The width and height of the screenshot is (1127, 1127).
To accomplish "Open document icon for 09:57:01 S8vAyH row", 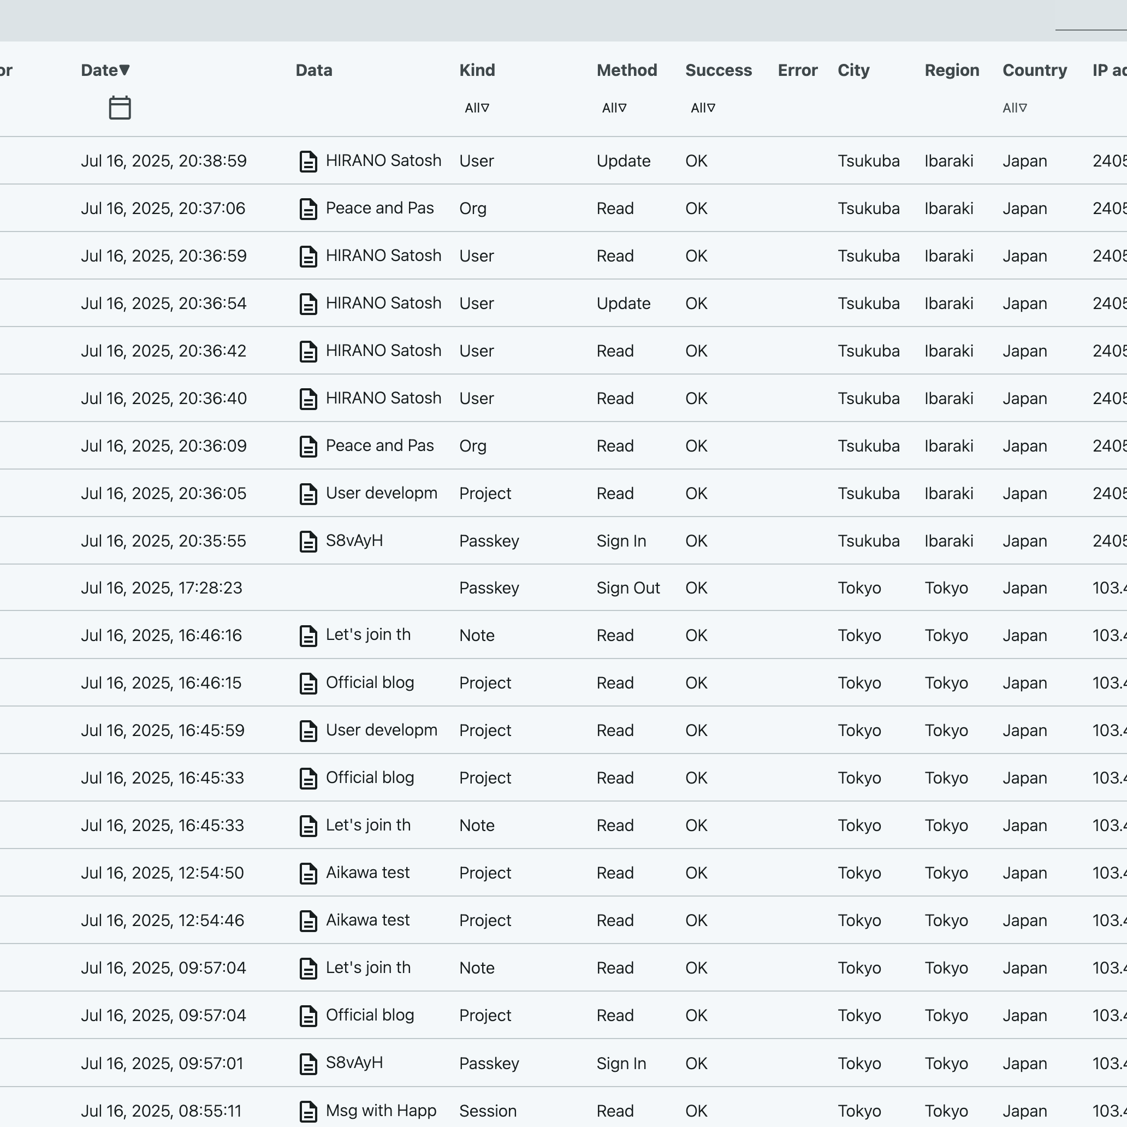I will (308, 1064).
